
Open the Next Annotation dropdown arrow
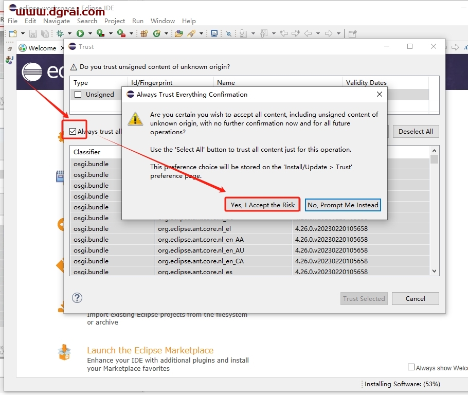pos(253,33)
